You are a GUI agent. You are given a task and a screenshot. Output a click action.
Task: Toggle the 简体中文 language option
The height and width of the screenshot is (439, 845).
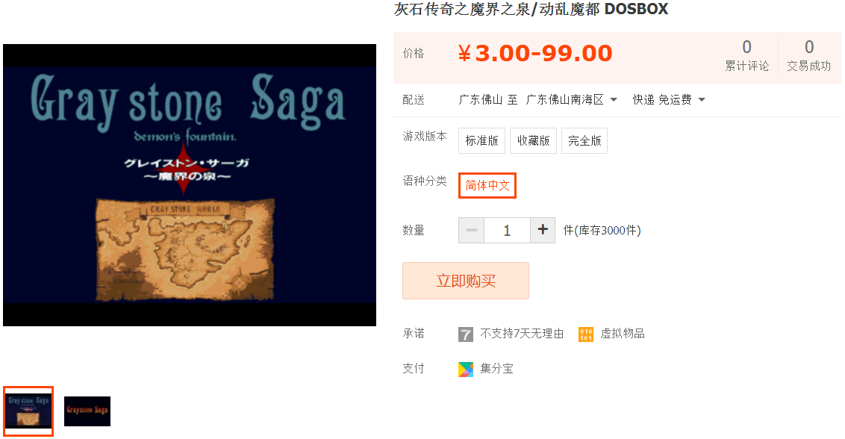[487, 185]
